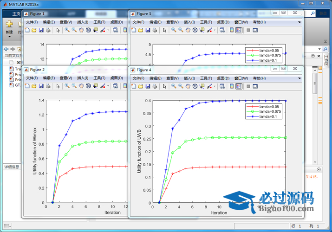Click Hide Plot Tools icon in Figure 3

pyautogui.click(x=248, y=30)
